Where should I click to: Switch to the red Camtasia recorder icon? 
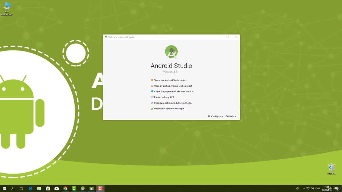point(100,189)
